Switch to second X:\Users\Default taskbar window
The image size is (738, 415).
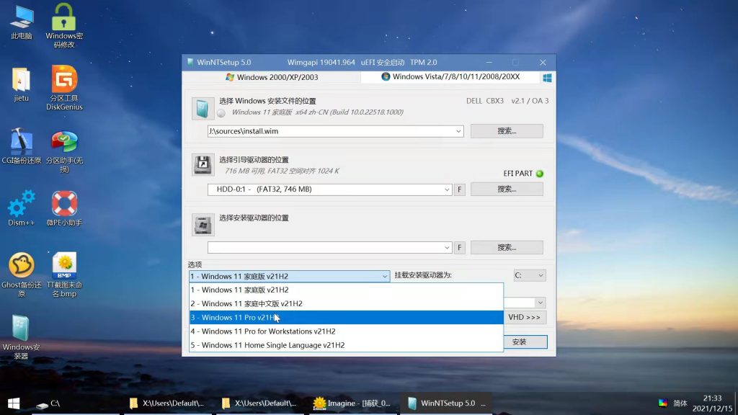260,403
